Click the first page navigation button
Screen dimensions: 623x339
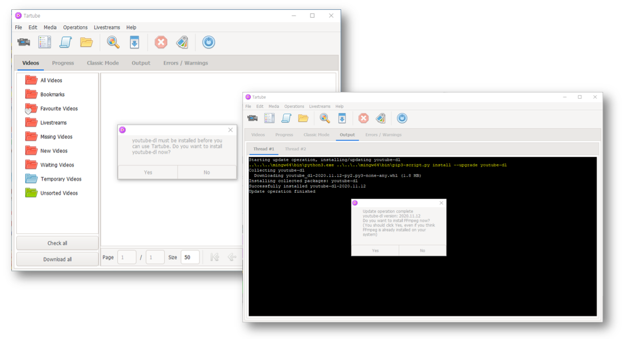[215, 257]
